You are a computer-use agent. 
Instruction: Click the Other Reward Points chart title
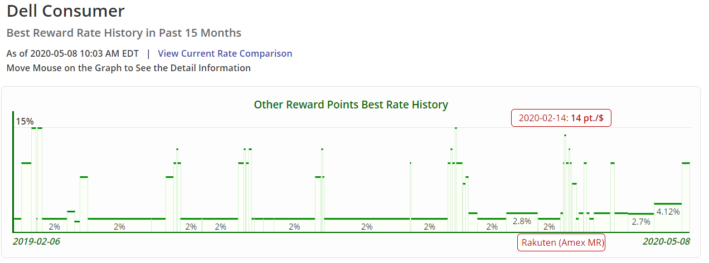tap(351, 105)
